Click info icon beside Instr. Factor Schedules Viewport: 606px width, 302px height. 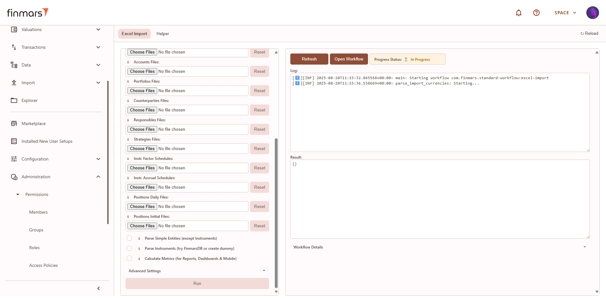coord(128,159)
